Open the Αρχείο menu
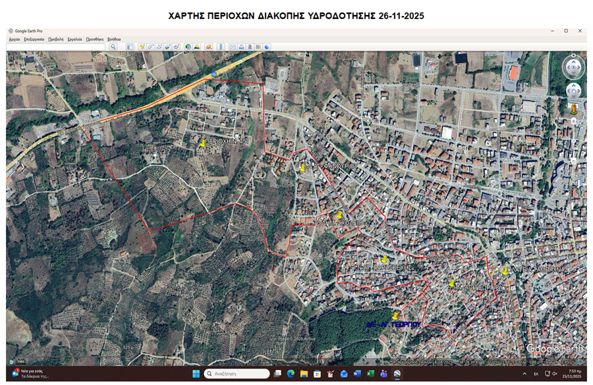 pos(14,39)
